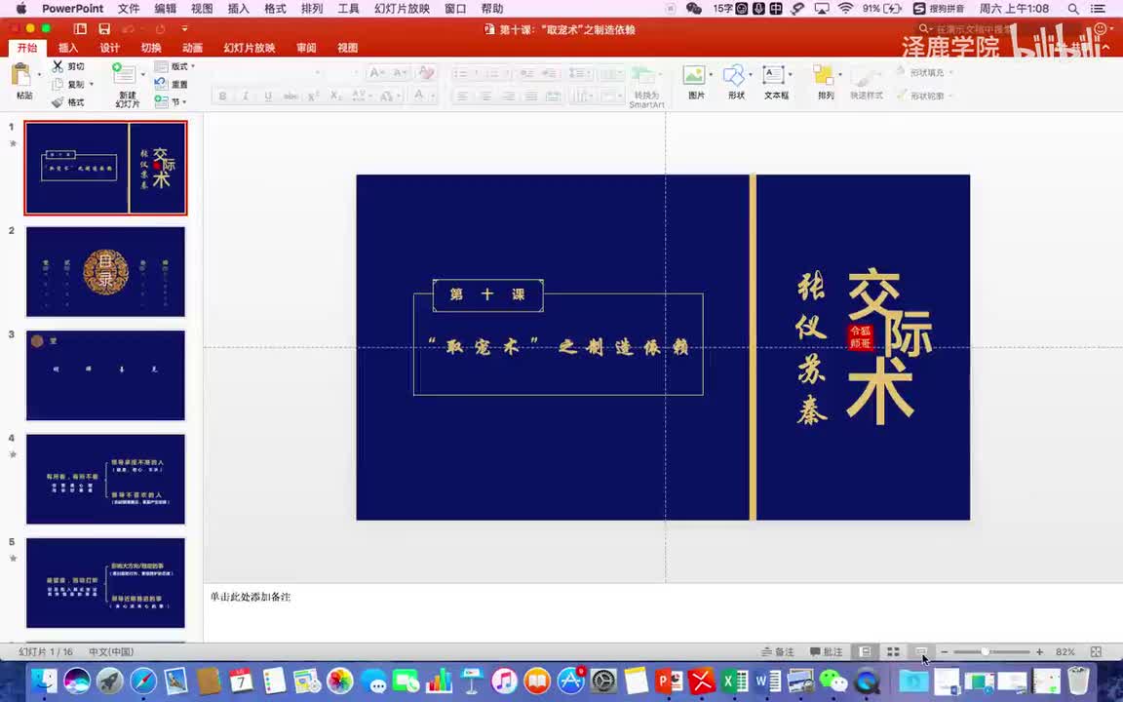The width and height of the screenshot is (1123, 702).
Task: Select the Format painter (格式) brush
Action: (58, 102)
